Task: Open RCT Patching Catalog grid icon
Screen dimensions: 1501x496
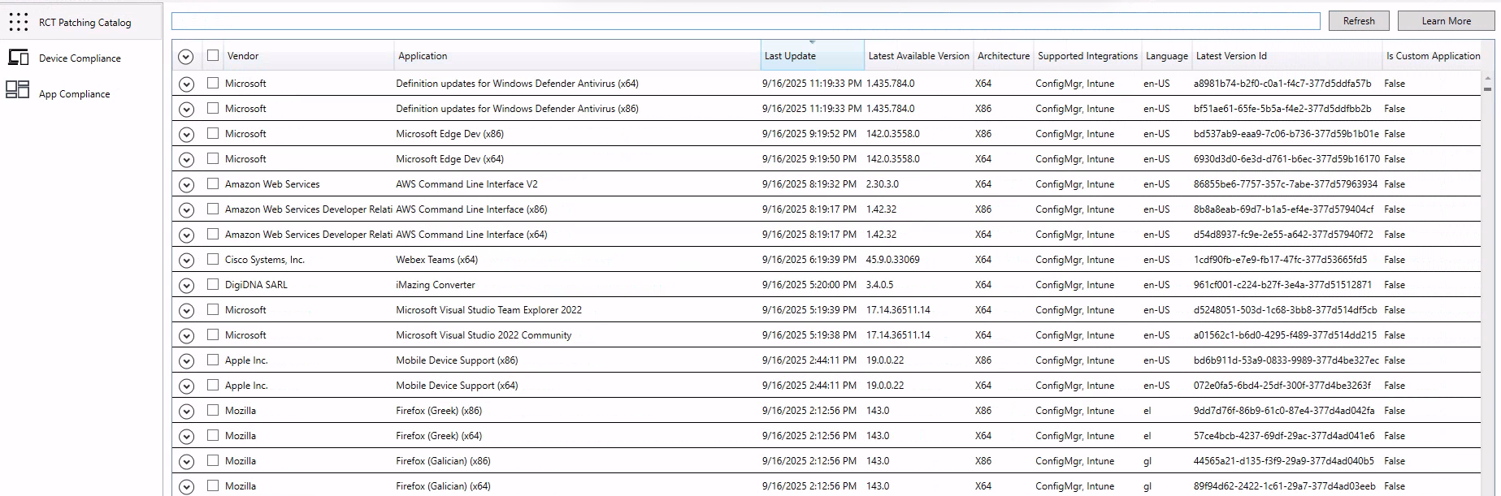Action: coord(18,22)
